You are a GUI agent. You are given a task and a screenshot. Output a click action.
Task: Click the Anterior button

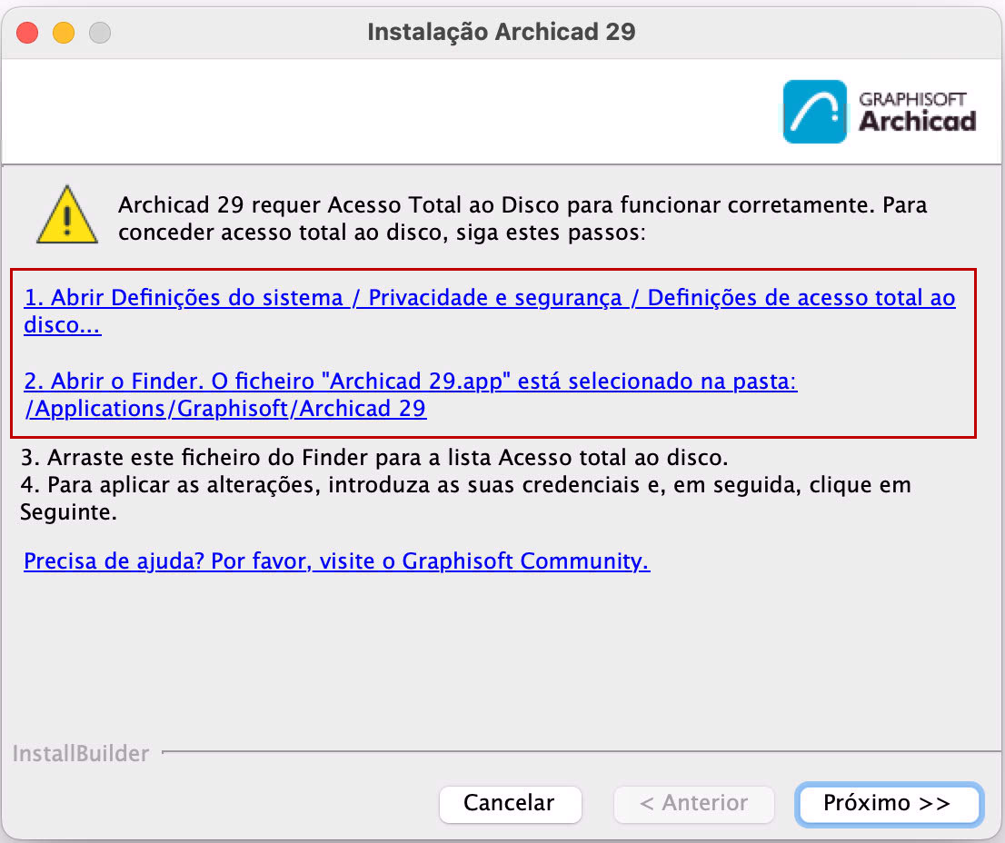[693, 803]
